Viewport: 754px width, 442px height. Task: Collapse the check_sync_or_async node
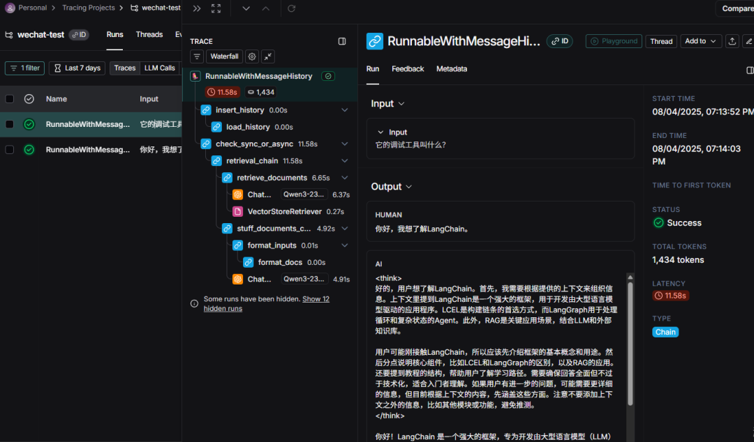point(345,144)
